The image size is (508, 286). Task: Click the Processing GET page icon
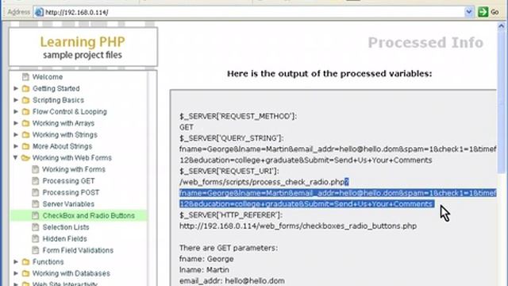pyautogui.click(x=35, y=181)
